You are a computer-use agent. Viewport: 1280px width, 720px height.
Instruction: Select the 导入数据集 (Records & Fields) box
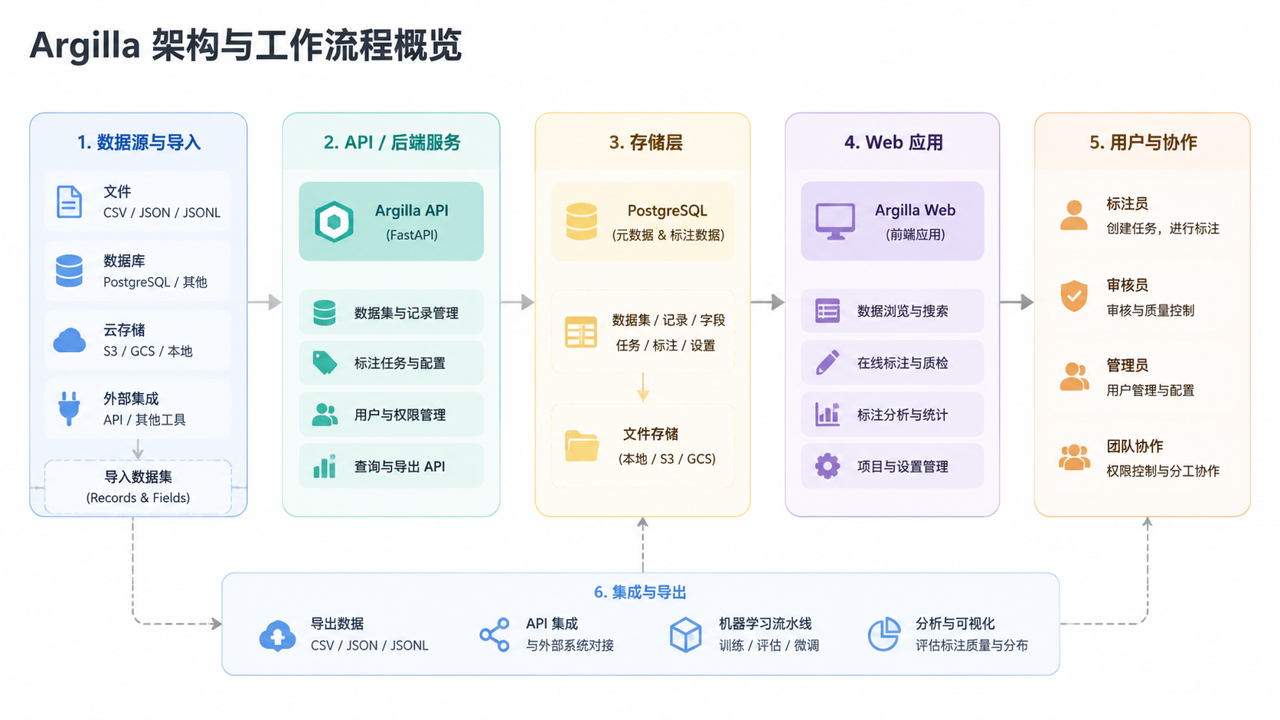point(138,487)
